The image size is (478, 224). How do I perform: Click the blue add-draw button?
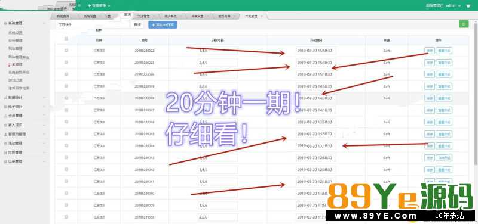[x=163, y=25]
